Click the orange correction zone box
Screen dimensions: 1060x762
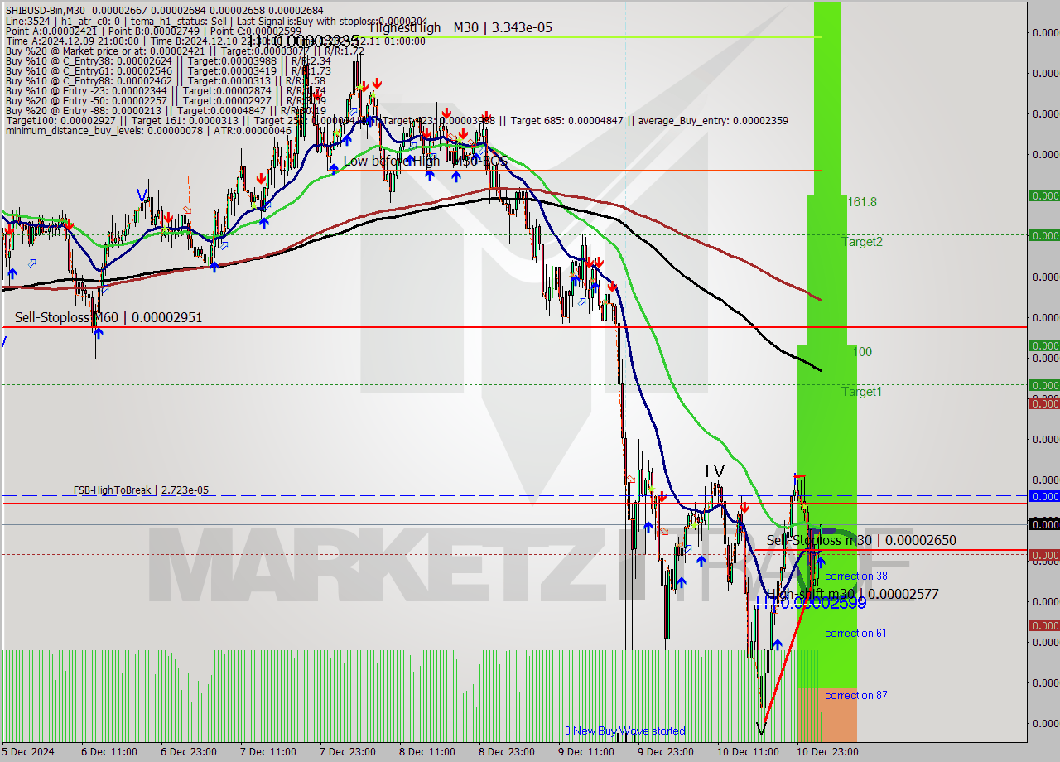(x=826, y=716)
